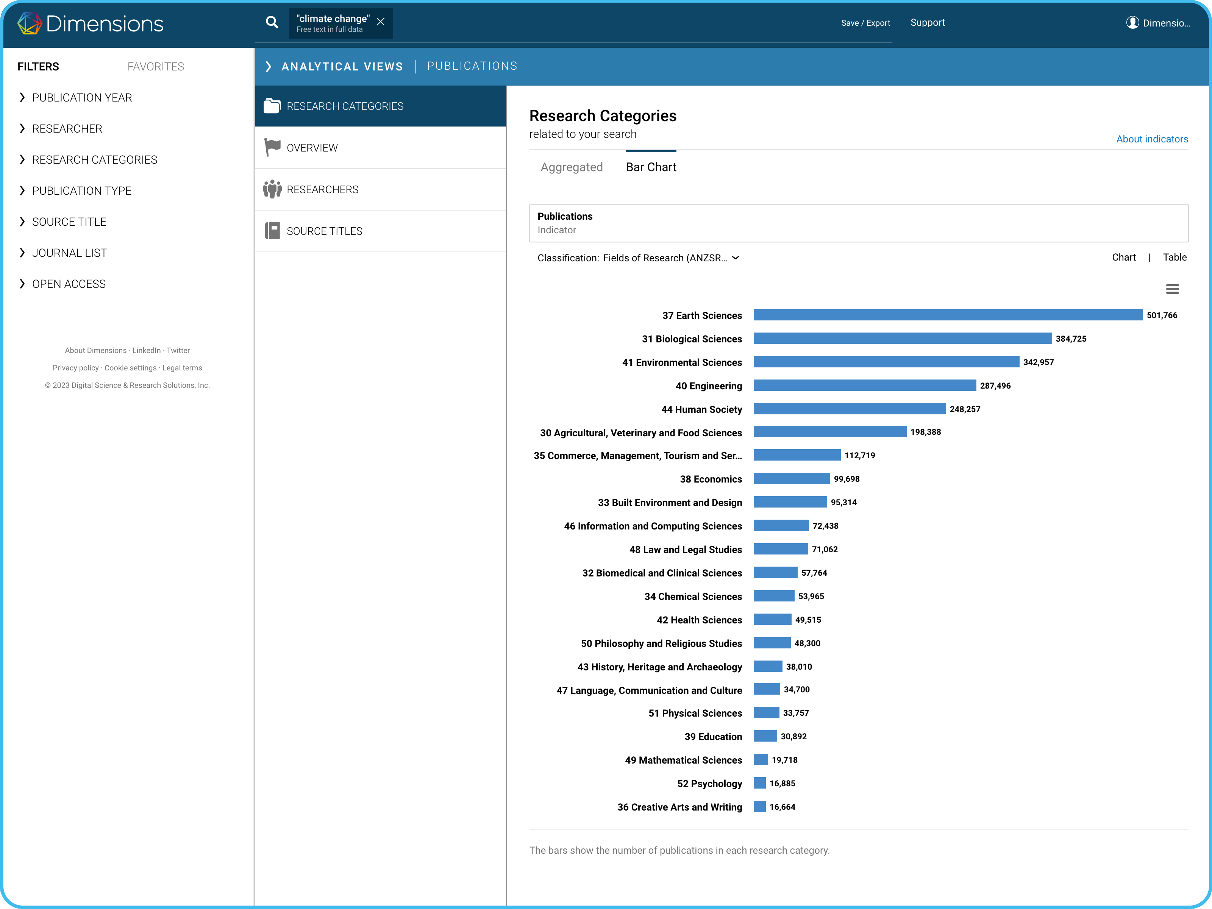The image size is (1212, 909).
Task: Click the search magnifier icon
Action: 272,22
